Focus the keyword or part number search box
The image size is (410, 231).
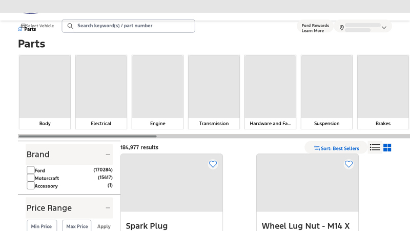coord(129,26)
